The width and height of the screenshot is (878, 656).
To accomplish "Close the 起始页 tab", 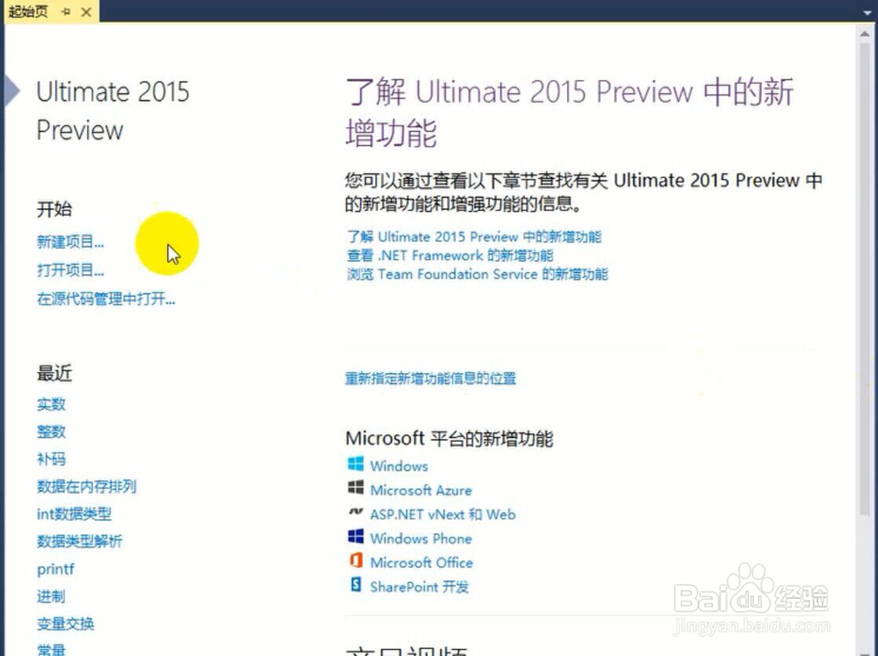I will tap(86, 11).
